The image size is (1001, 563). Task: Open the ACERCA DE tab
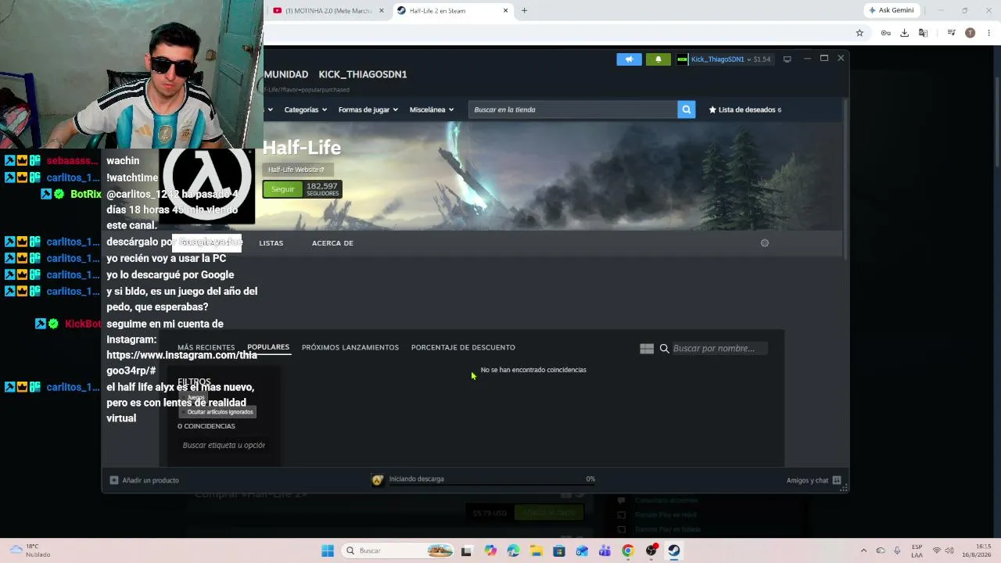tap(332, 243)
